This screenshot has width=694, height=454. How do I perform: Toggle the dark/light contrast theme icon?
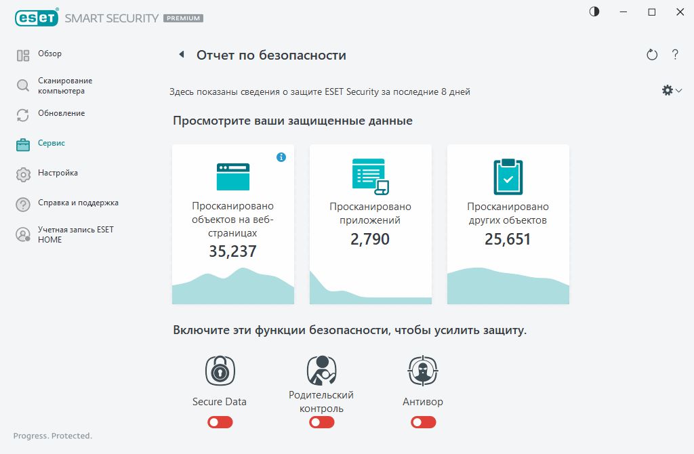(594, 12)
